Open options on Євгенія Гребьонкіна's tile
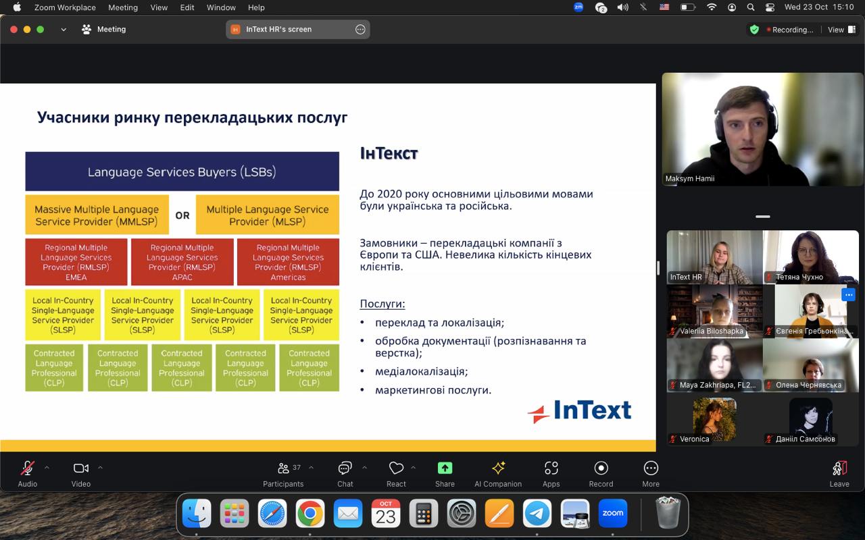 [849, 294]
